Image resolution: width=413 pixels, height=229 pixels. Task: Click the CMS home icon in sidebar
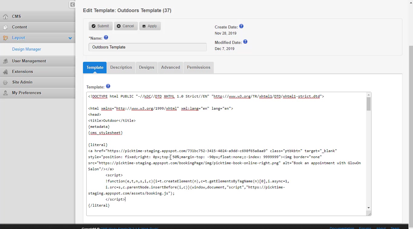pyautogui.click(x=5, y=16)
